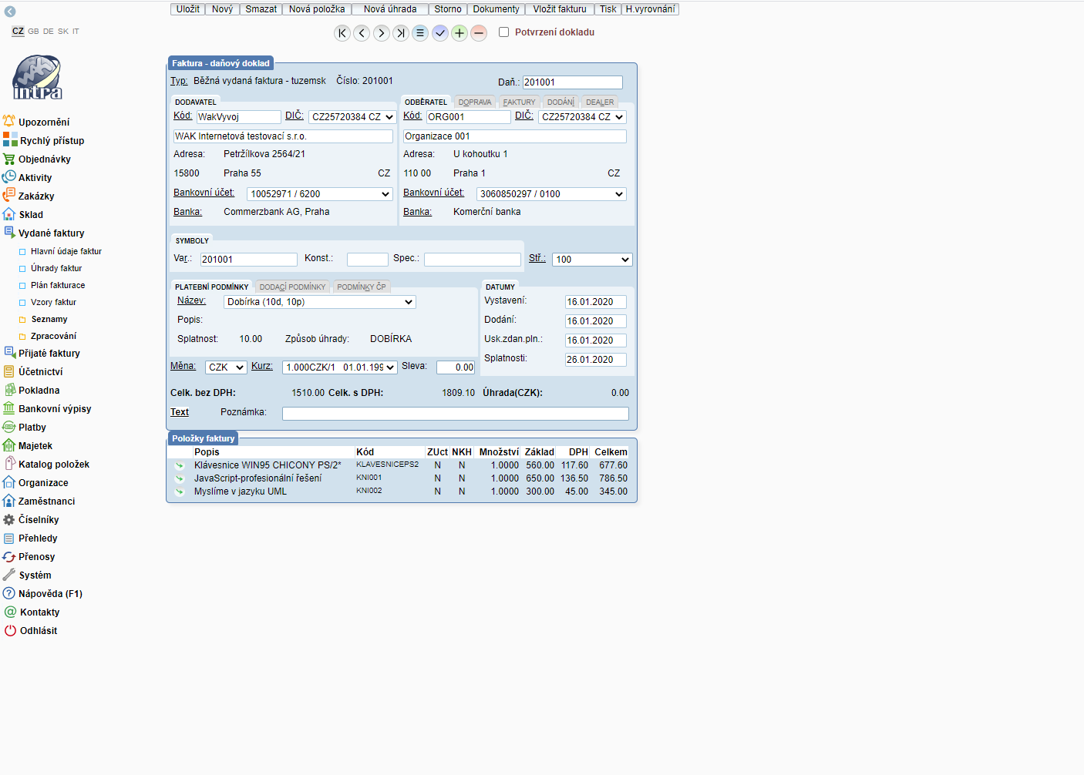Go to the last record icon
Viewport: 1084px width, 775px height.
[x=401, y=33]
